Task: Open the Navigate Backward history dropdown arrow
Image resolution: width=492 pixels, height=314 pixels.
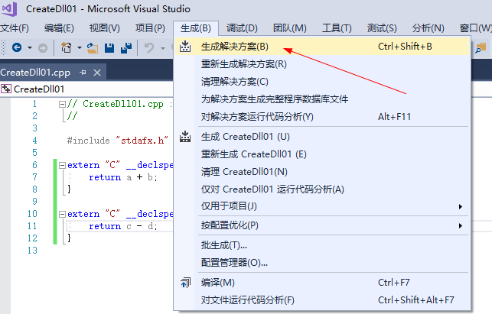Action: click(30, 47)
